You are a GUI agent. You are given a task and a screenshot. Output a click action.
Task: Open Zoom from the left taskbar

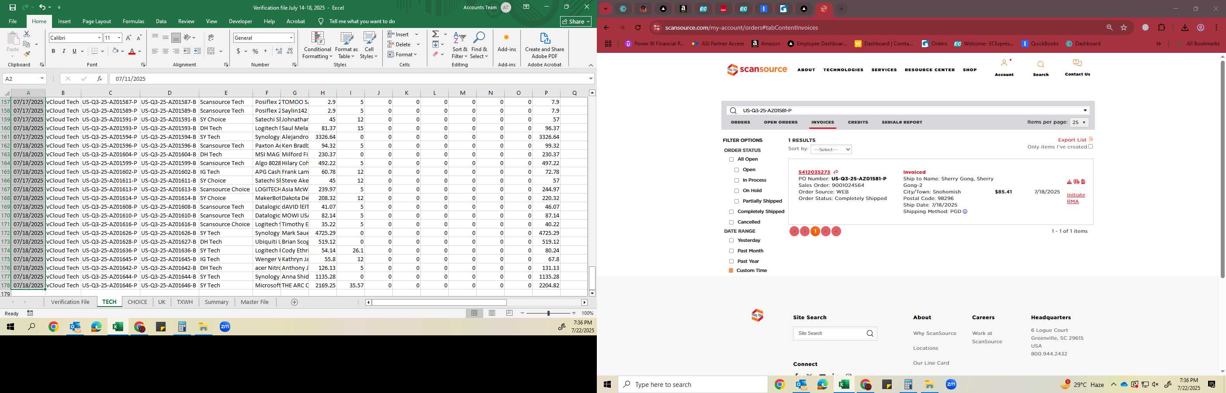(x=225, y=327)
